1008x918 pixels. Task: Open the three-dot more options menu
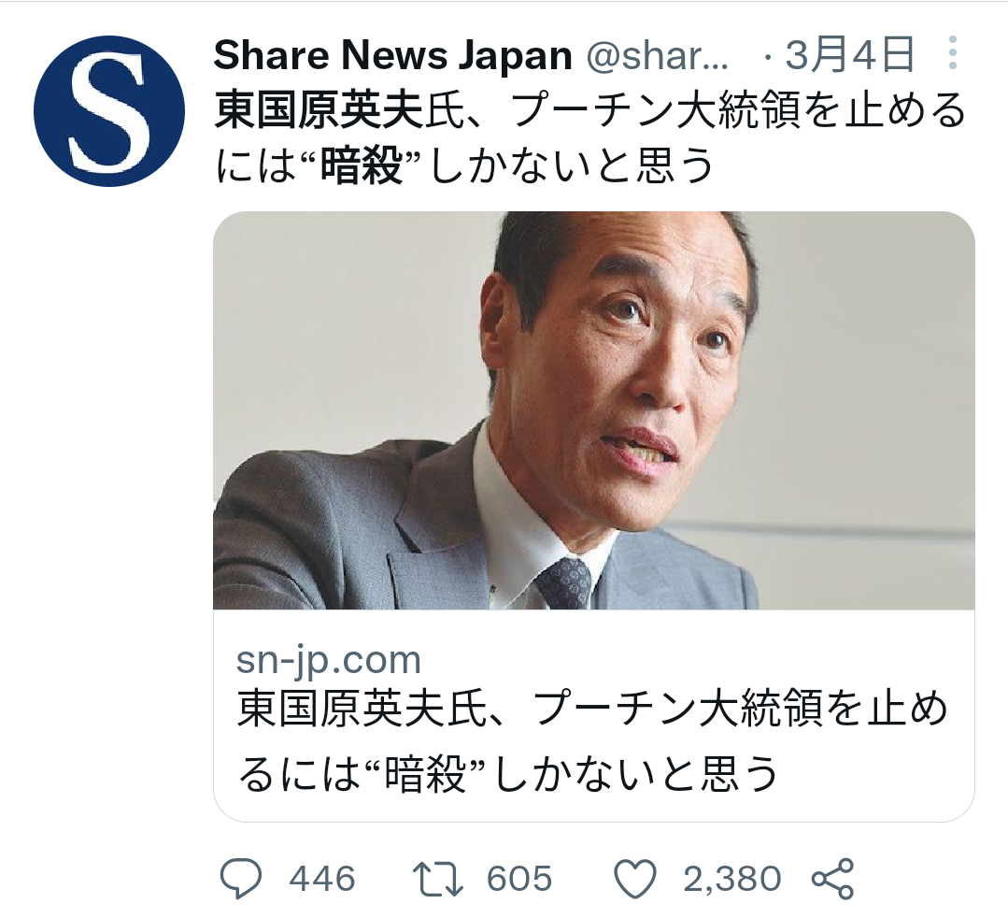click(953, 53)
